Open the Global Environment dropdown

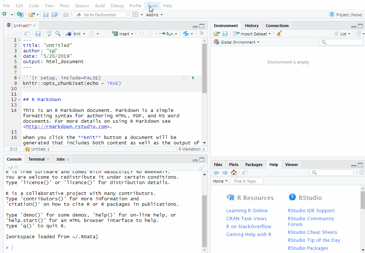236,42
